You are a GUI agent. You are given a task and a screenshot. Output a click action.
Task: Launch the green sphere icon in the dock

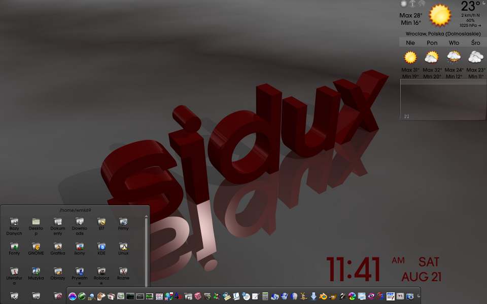[x=82, y=296]
